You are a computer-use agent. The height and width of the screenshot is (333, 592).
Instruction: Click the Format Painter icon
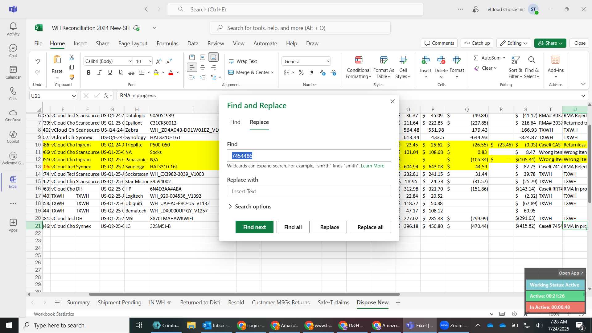[x=72, y=77]
